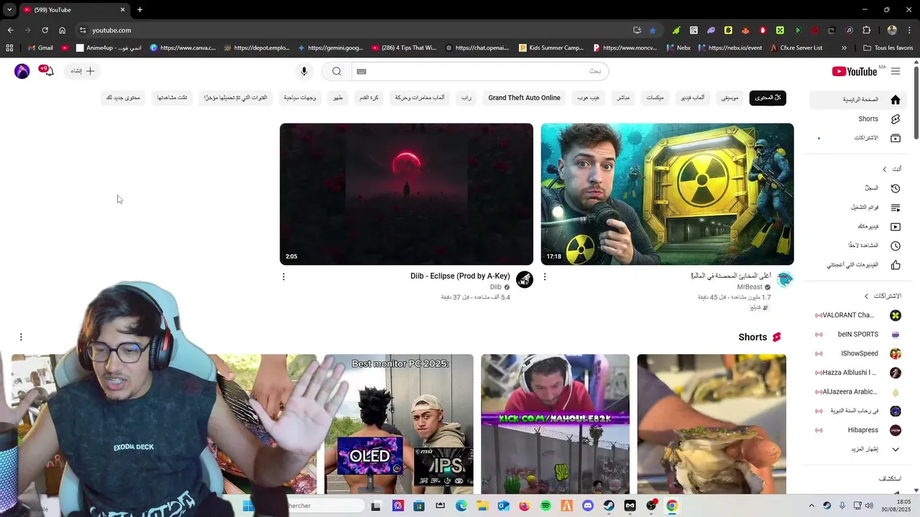Select Grand Theft Auto Online chip
The image size is (920, 517).
(x=524, y=98)
